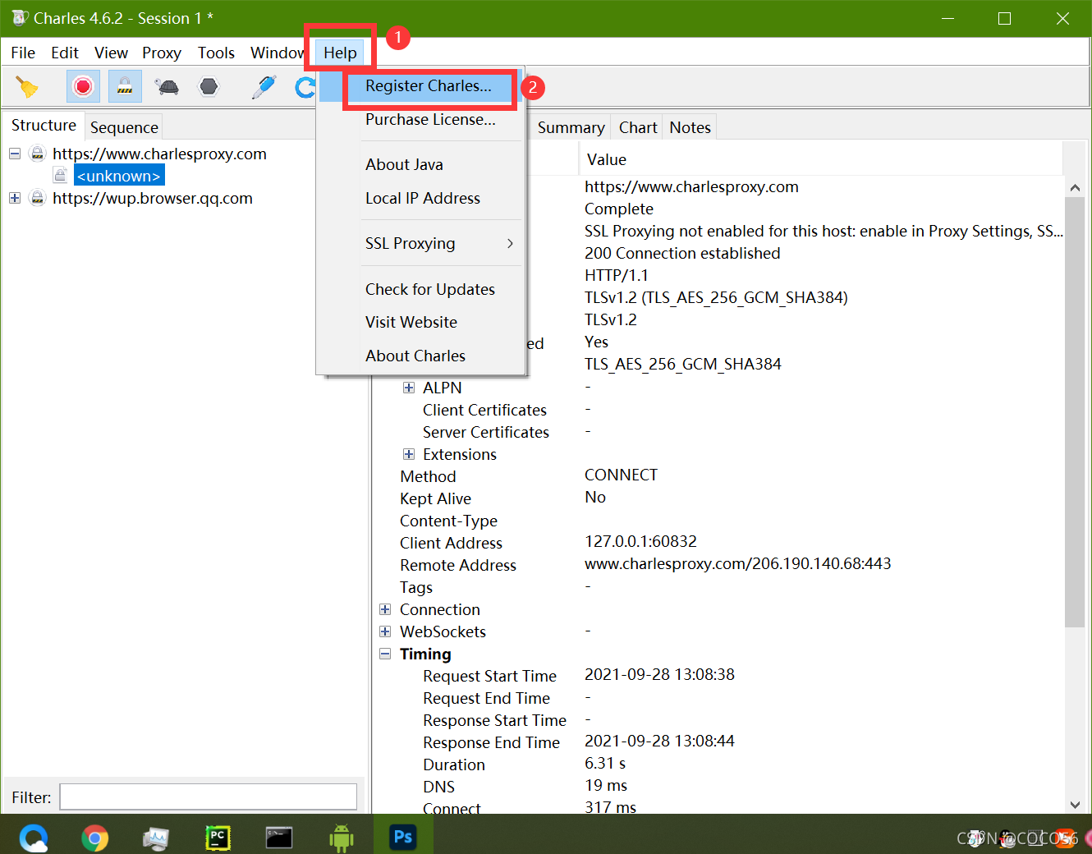Stop recording traffic via the red record icon
This screenshot has height=854, width=1092.
[83, 85]
